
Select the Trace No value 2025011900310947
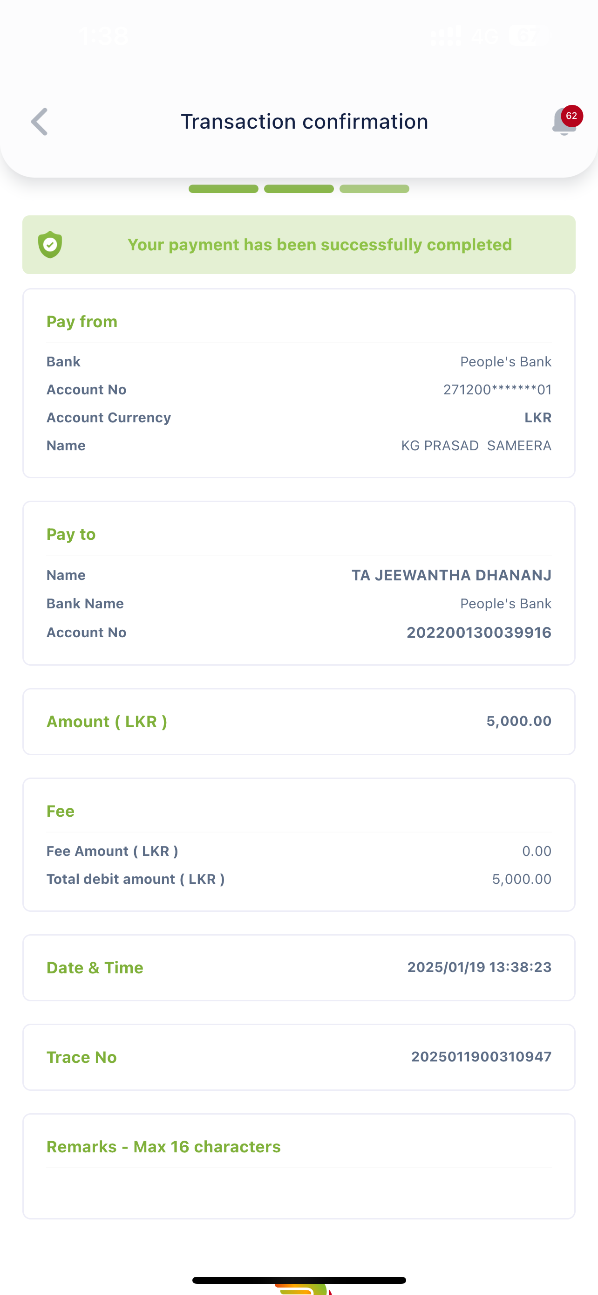click(x=481, y=1057)
